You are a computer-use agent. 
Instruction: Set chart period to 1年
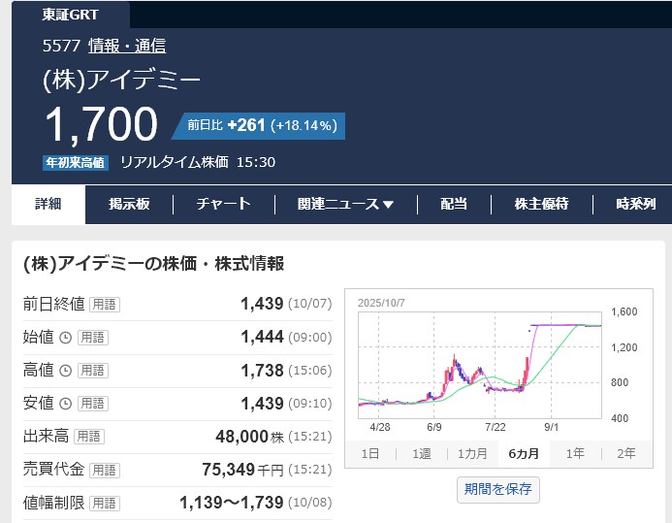tap(575, 453)
